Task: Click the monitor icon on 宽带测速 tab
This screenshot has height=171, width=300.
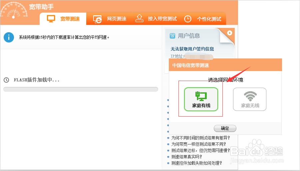Action: [x=51, y=19]
